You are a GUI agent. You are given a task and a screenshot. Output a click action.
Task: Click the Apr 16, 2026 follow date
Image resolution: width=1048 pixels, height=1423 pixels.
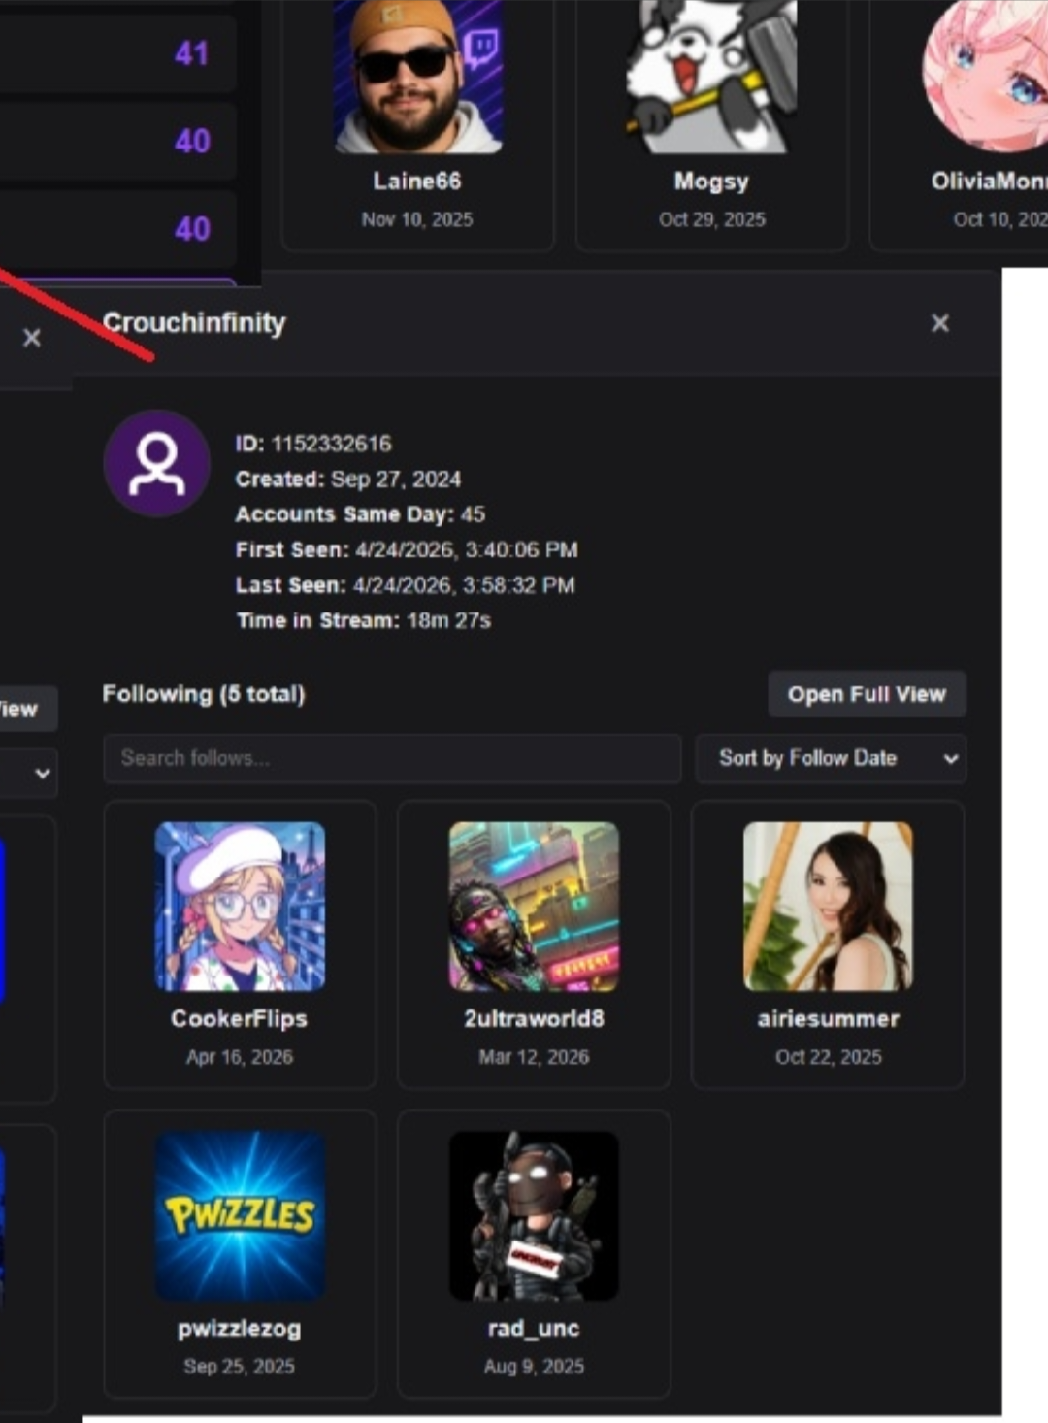coord(240,1057)
